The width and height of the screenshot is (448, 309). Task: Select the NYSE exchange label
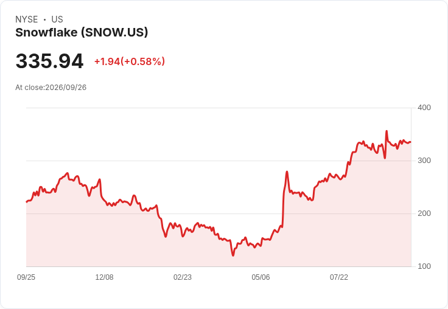(x=27, y=19)
